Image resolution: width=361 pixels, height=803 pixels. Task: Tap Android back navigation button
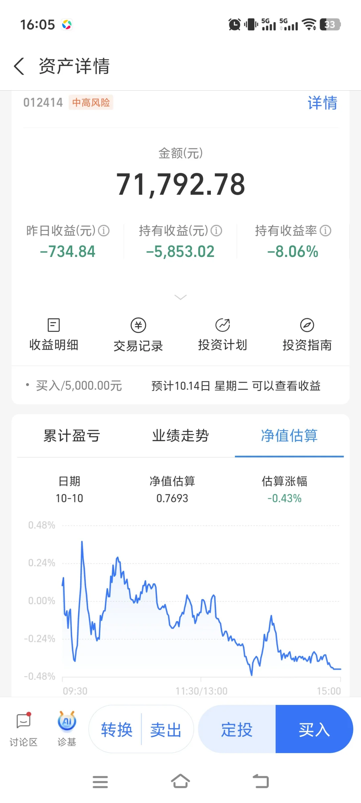[x=261, y=781]
